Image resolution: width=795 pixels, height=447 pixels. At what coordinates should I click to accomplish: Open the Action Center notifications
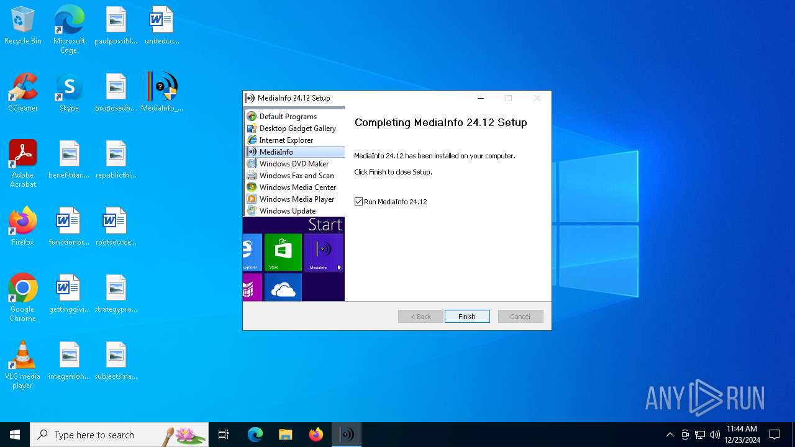[x=775, y=435]
